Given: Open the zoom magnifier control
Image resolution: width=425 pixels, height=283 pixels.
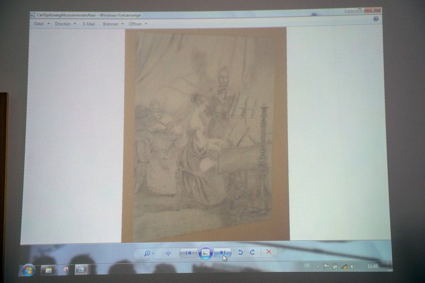Looking at the screenshot, I should coord(149,253).
